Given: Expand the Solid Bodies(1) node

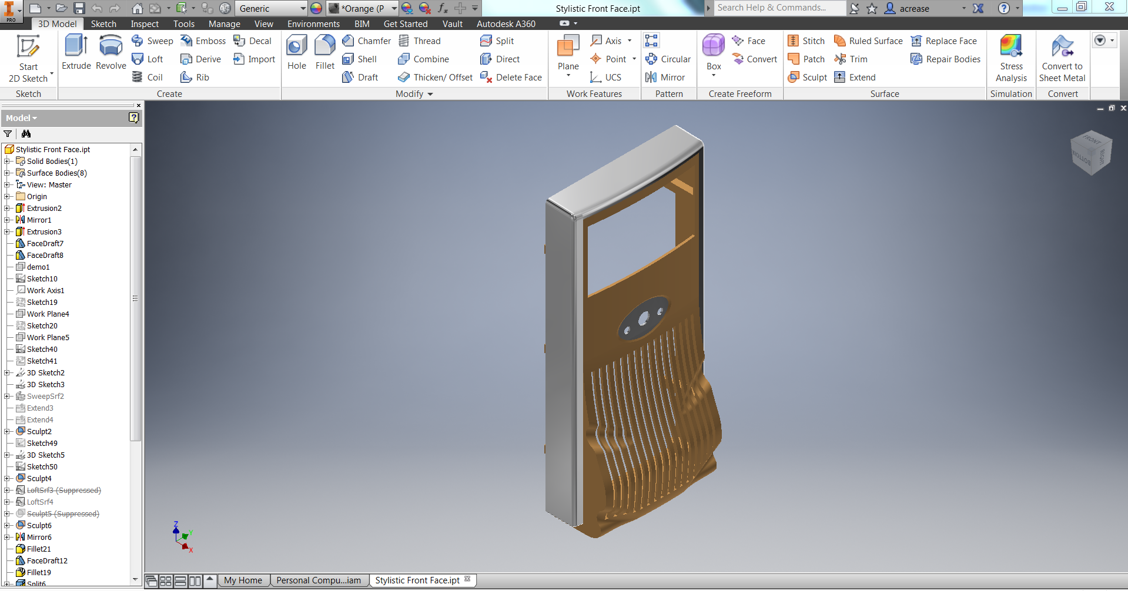Looking at the screenshot, I should point(7,161).
